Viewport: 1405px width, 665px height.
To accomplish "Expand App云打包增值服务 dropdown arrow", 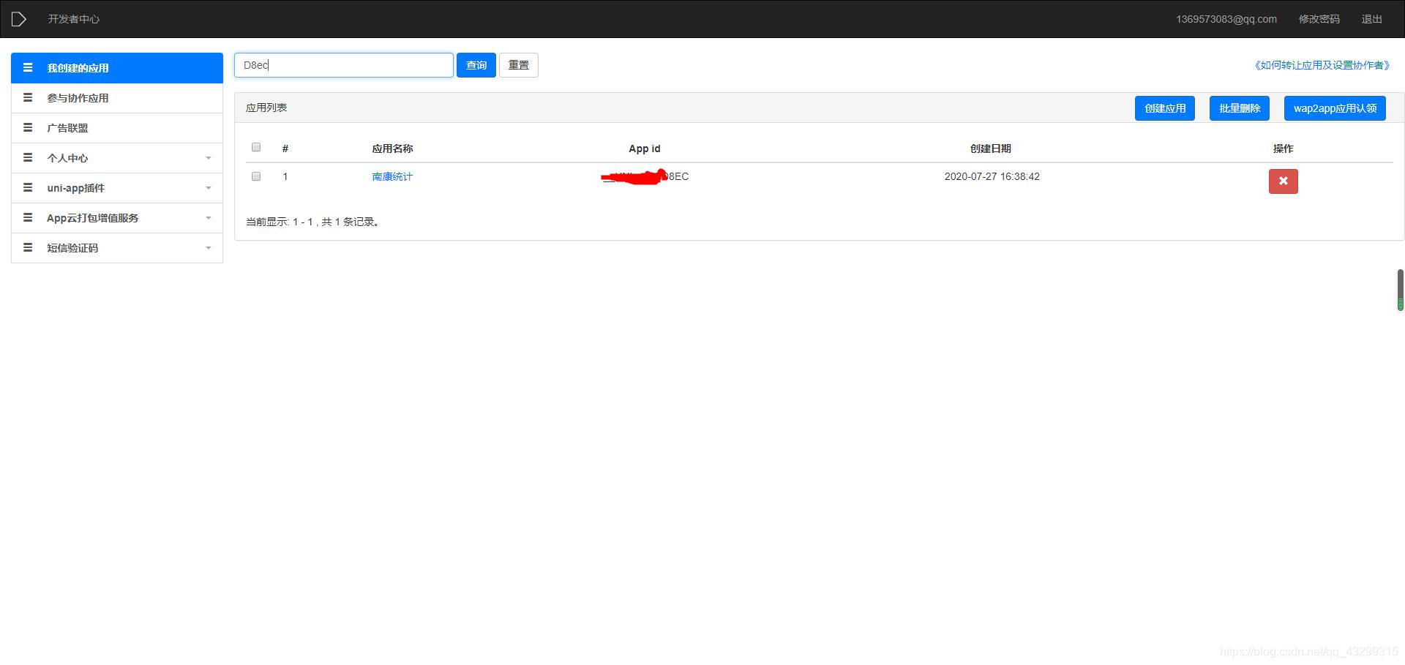I will pyautogui.click(x=209, y=218).
